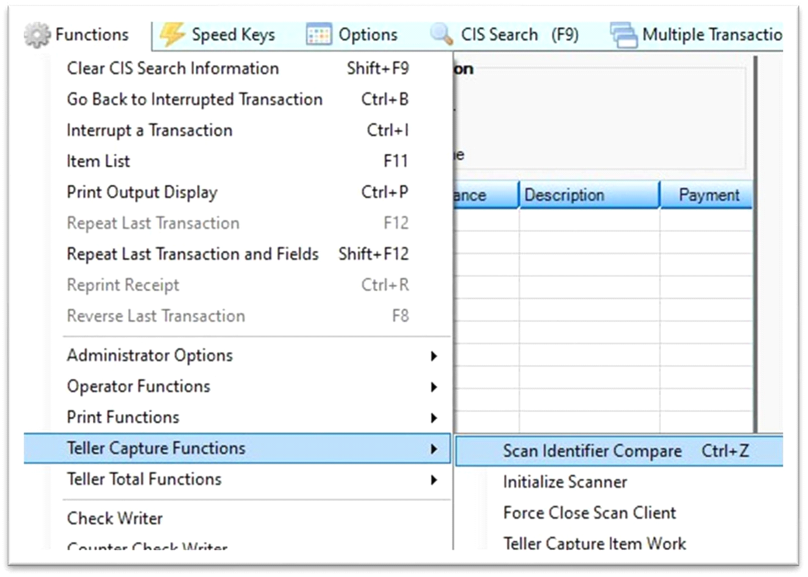Click the Speed Keys lightning bolt icon
This screenshot has width=808, height=577.
172,35
